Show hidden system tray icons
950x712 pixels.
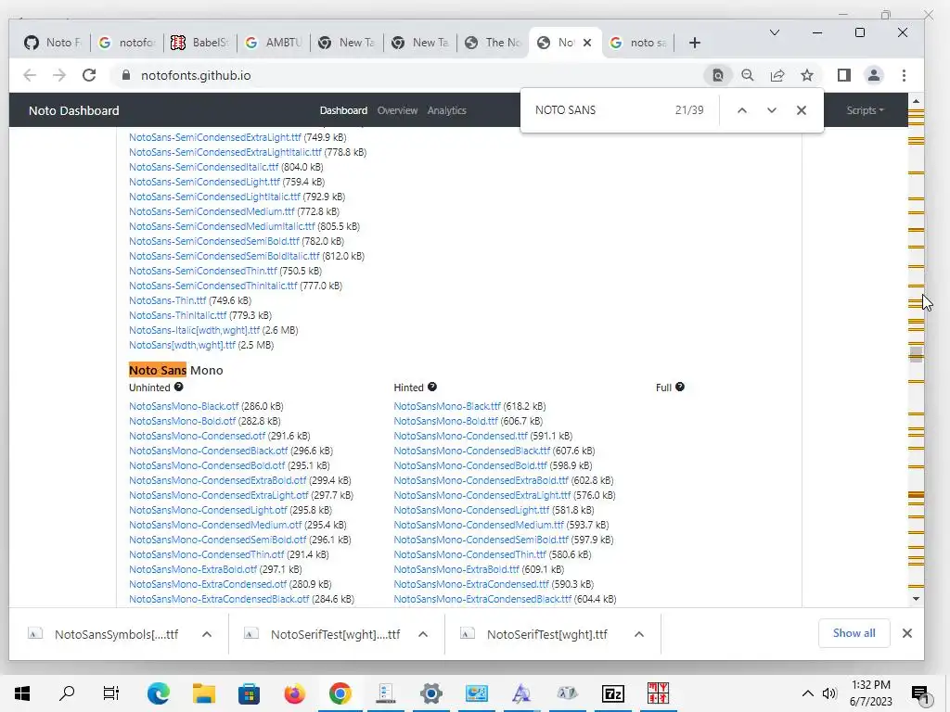click(808, 693)
